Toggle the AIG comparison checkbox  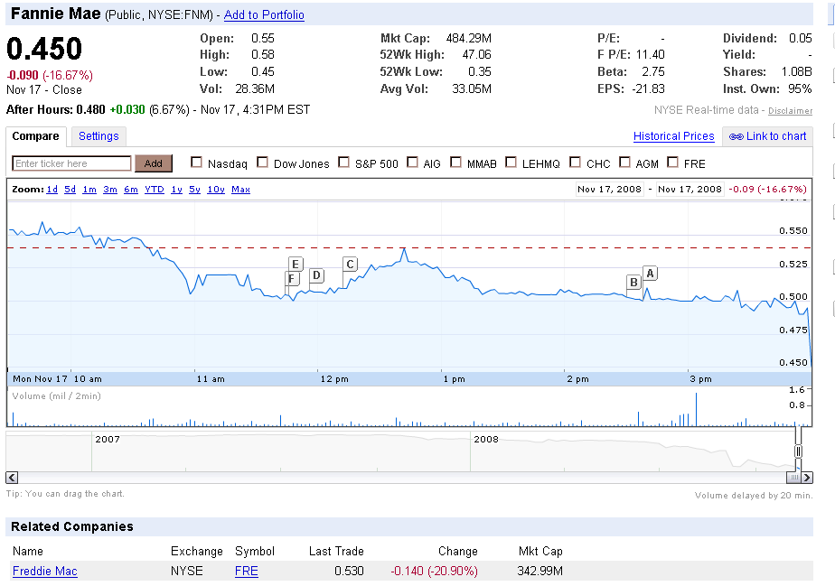point(412,163)
